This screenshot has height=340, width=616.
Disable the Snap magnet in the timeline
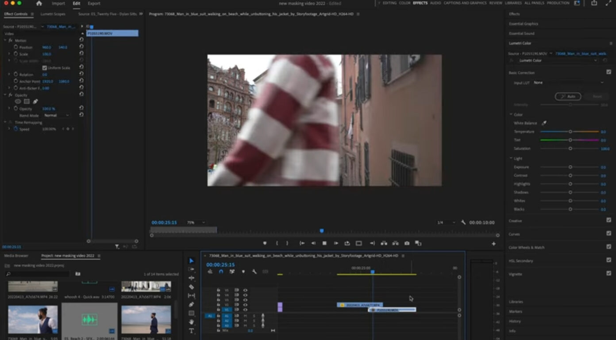[x=221, y=272]
